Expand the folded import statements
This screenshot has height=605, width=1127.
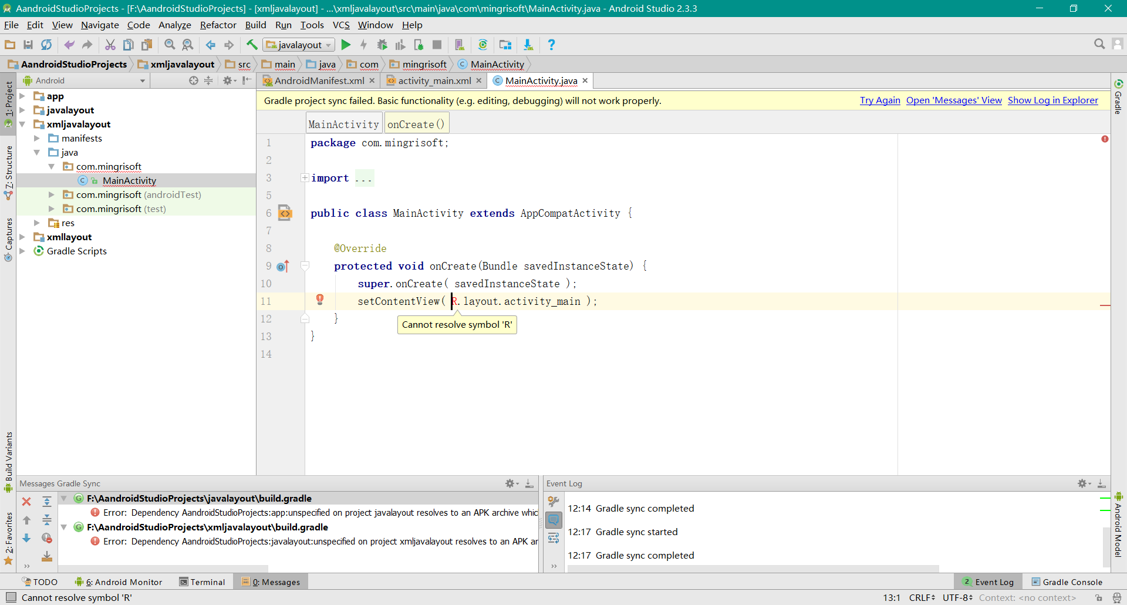(x=305, y=178)
